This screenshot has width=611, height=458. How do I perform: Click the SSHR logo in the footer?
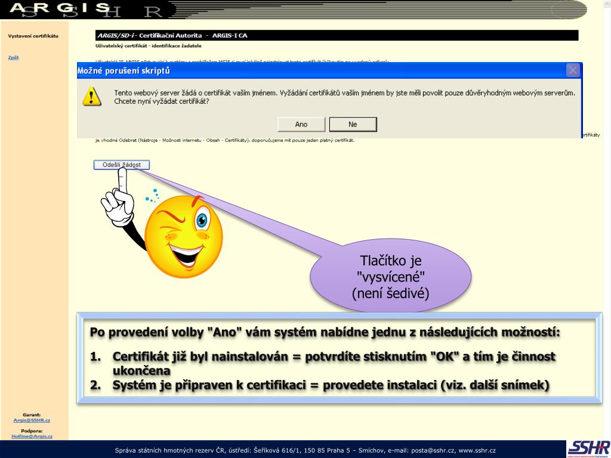[x=588, y=449]
